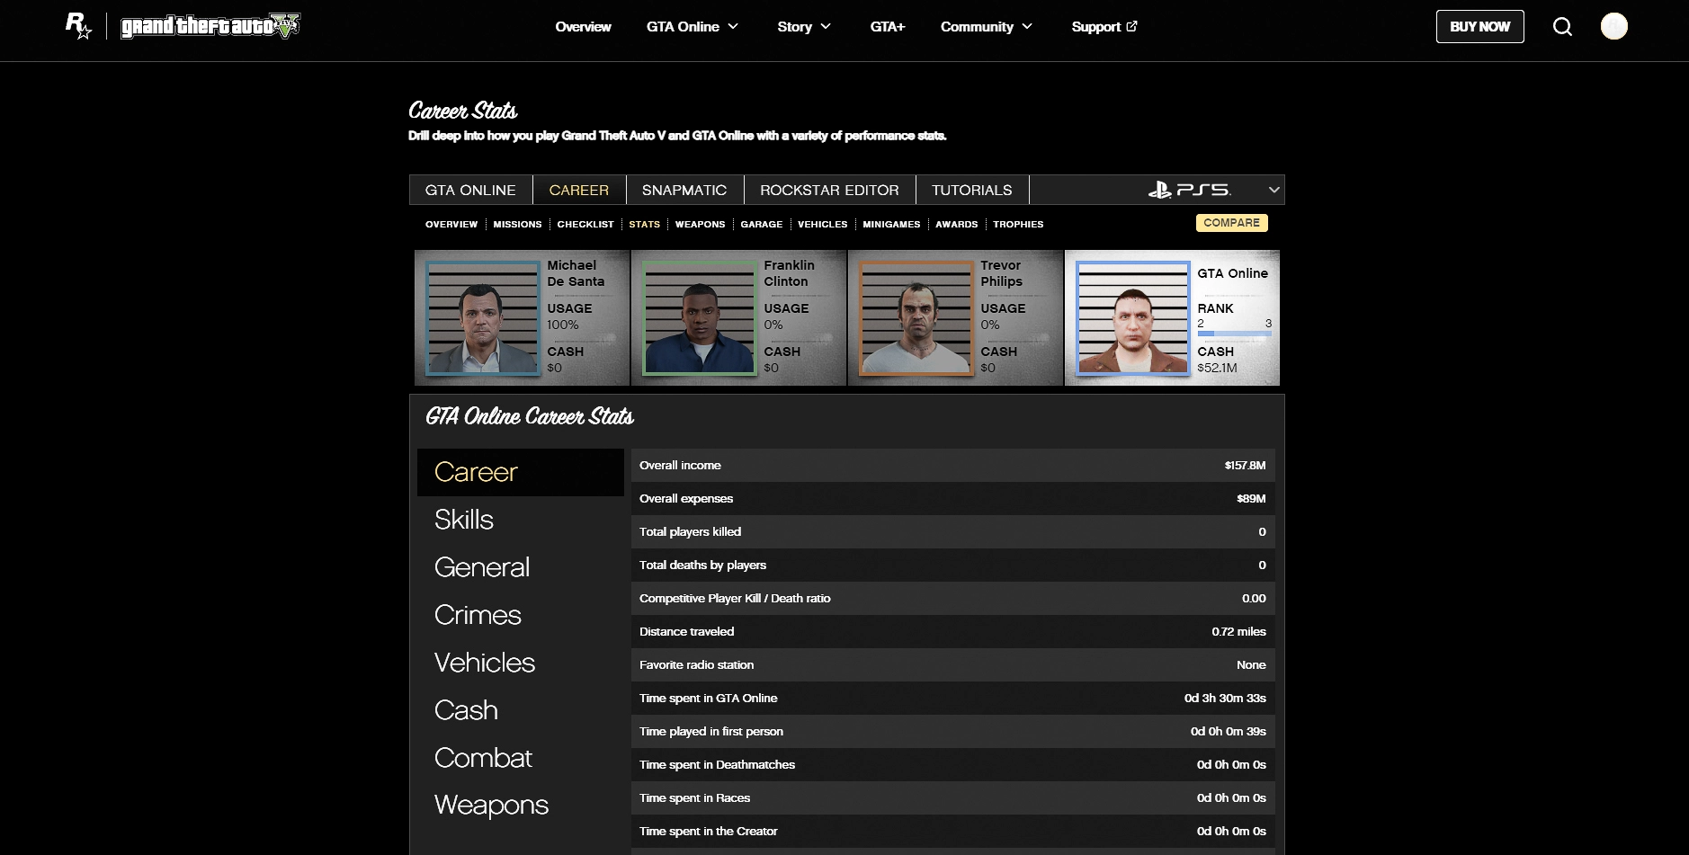
Task: Expand the Community menu dropdown
Action: 986,27
